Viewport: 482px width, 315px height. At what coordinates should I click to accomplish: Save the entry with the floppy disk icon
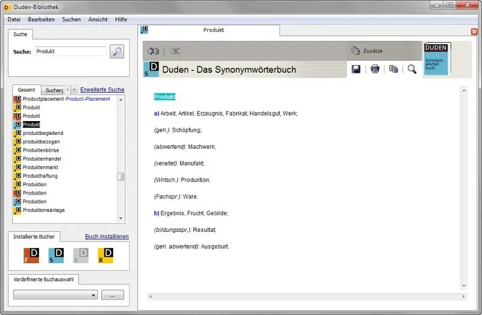(356, 69)
